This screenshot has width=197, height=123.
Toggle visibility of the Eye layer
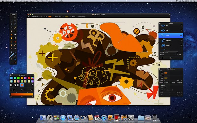(x=181, y=30)
